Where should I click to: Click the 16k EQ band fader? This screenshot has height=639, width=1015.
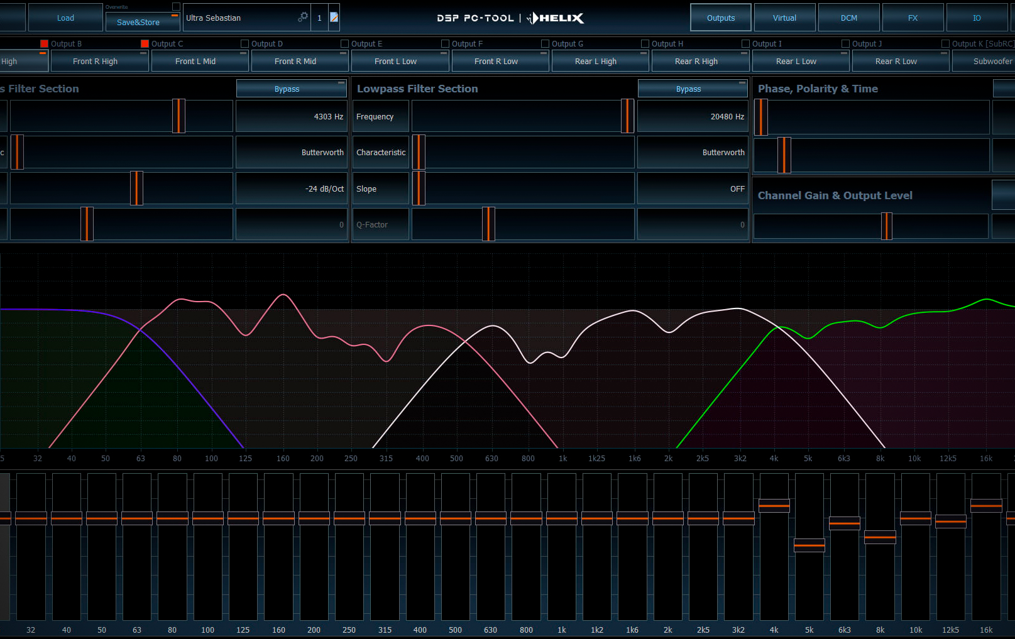[x=986, y=505]
